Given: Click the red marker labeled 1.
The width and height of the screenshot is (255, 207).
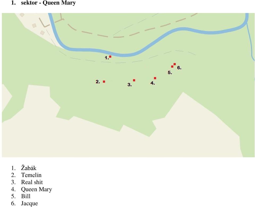Looking at the screenshot, I should tap(110, 56).
